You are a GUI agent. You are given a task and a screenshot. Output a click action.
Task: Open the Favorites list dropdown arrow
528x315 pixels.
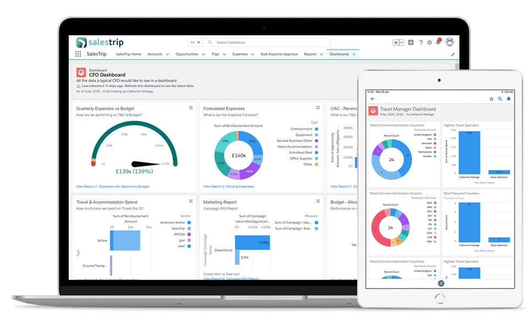click(x=402, y=42)
